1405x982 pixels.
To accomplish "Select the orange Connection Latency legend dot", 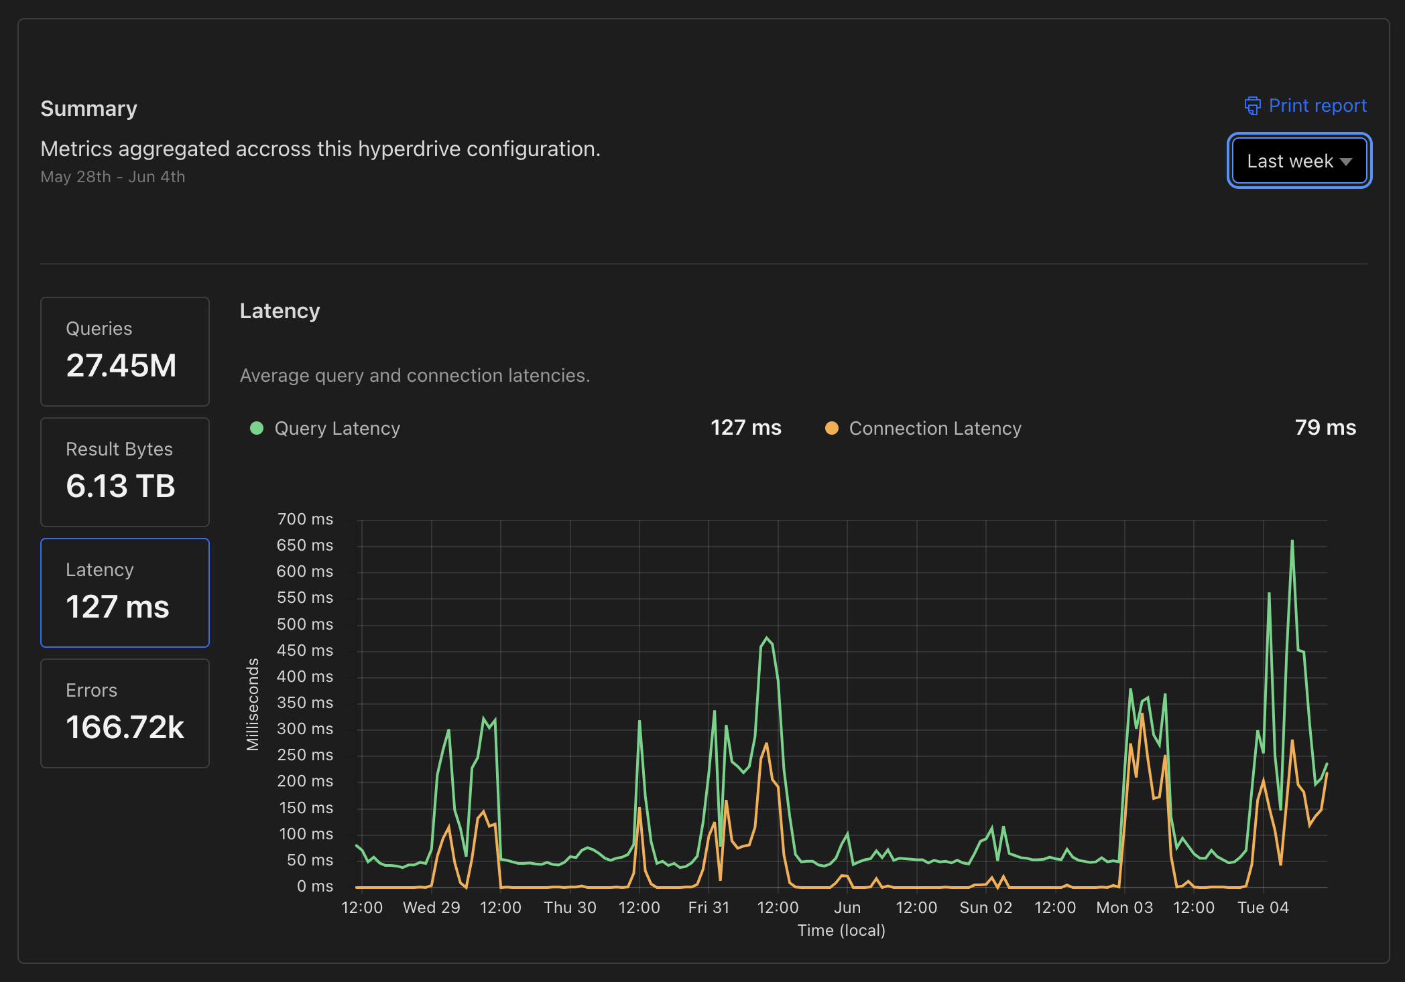I will (x=831, y=427).
